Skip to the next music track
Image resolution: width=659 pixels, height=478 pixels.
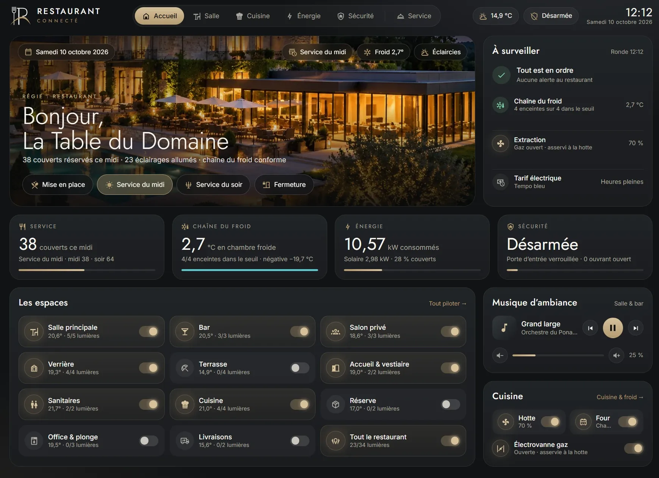click(636, 328)
